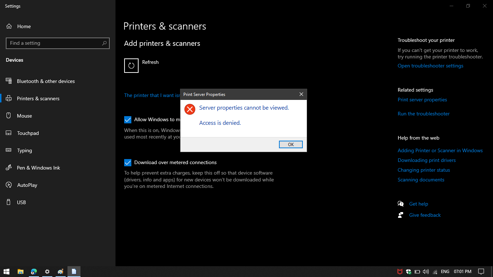Viewport: 493px width, 277px height.
Task: Click the printer icon in sidebar
Action: 9,98
